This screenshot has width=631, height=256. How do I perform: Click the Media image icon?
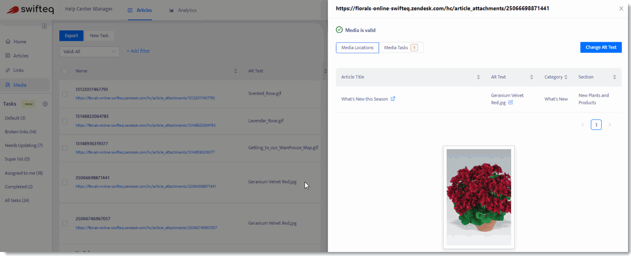coord(8,85)
